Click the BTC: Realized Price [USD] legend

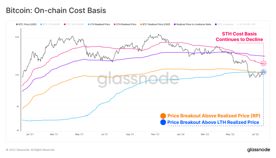click(155, 24)
